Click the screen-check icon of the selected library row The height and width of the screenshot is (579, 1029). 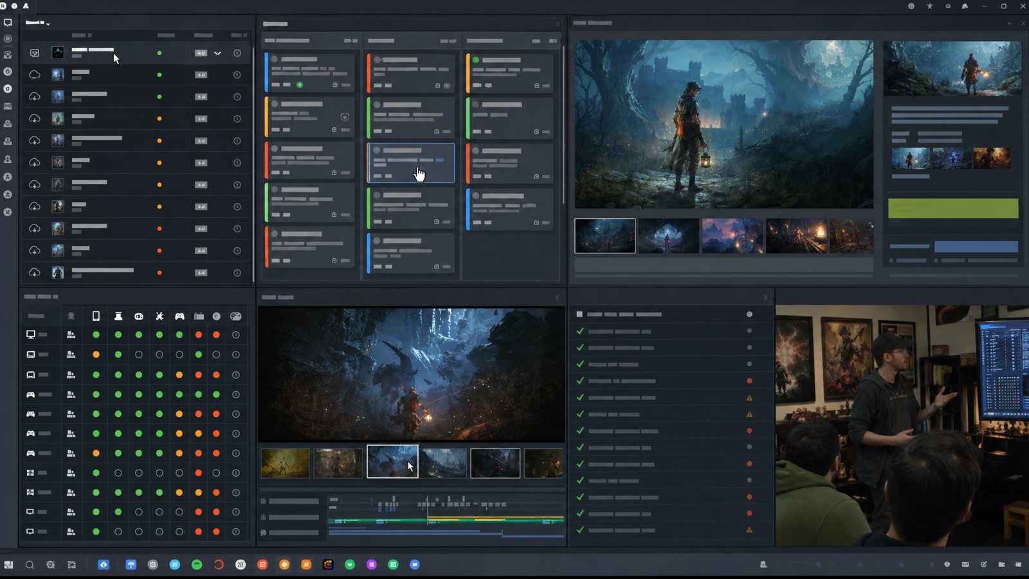click(35, 53)
